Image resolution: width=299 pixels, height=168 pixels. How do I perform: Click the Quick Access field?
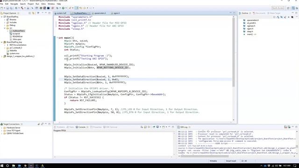point(278,8)
